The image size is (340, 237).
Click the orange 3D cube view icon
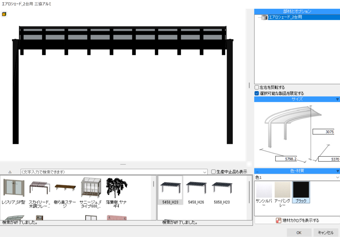point(4,14)
